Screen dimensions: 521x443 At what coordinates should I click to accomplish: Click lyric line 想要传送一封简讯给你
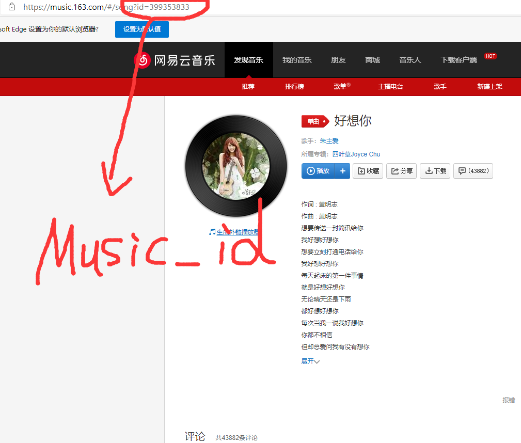point(332,228)
